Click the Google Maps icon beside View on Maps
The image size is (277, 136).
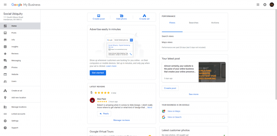pos(164,111)
